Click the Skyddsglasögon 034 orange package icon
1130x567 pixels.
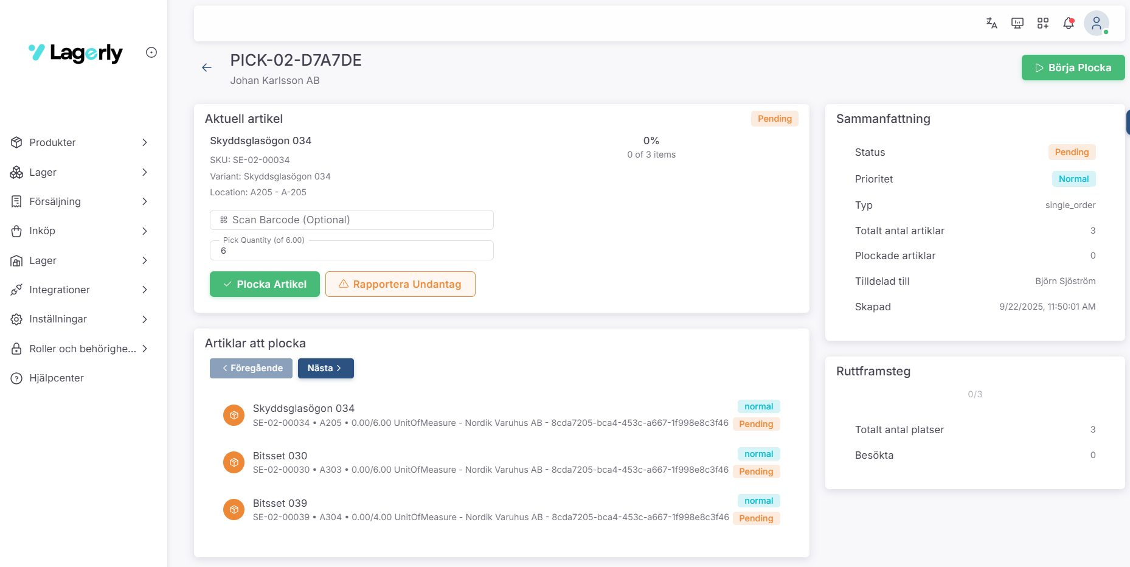point(234,415)
